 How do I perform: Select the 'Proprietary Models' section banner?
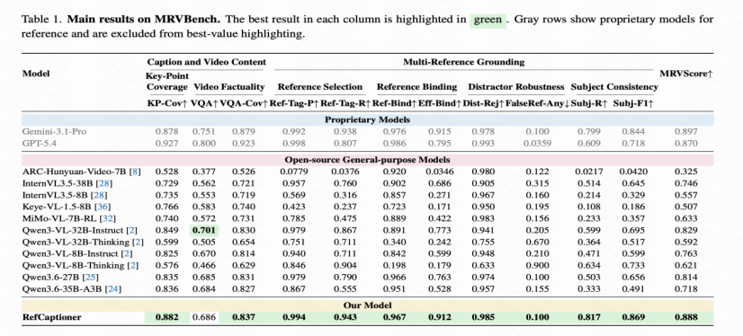[x=367, y=119]
